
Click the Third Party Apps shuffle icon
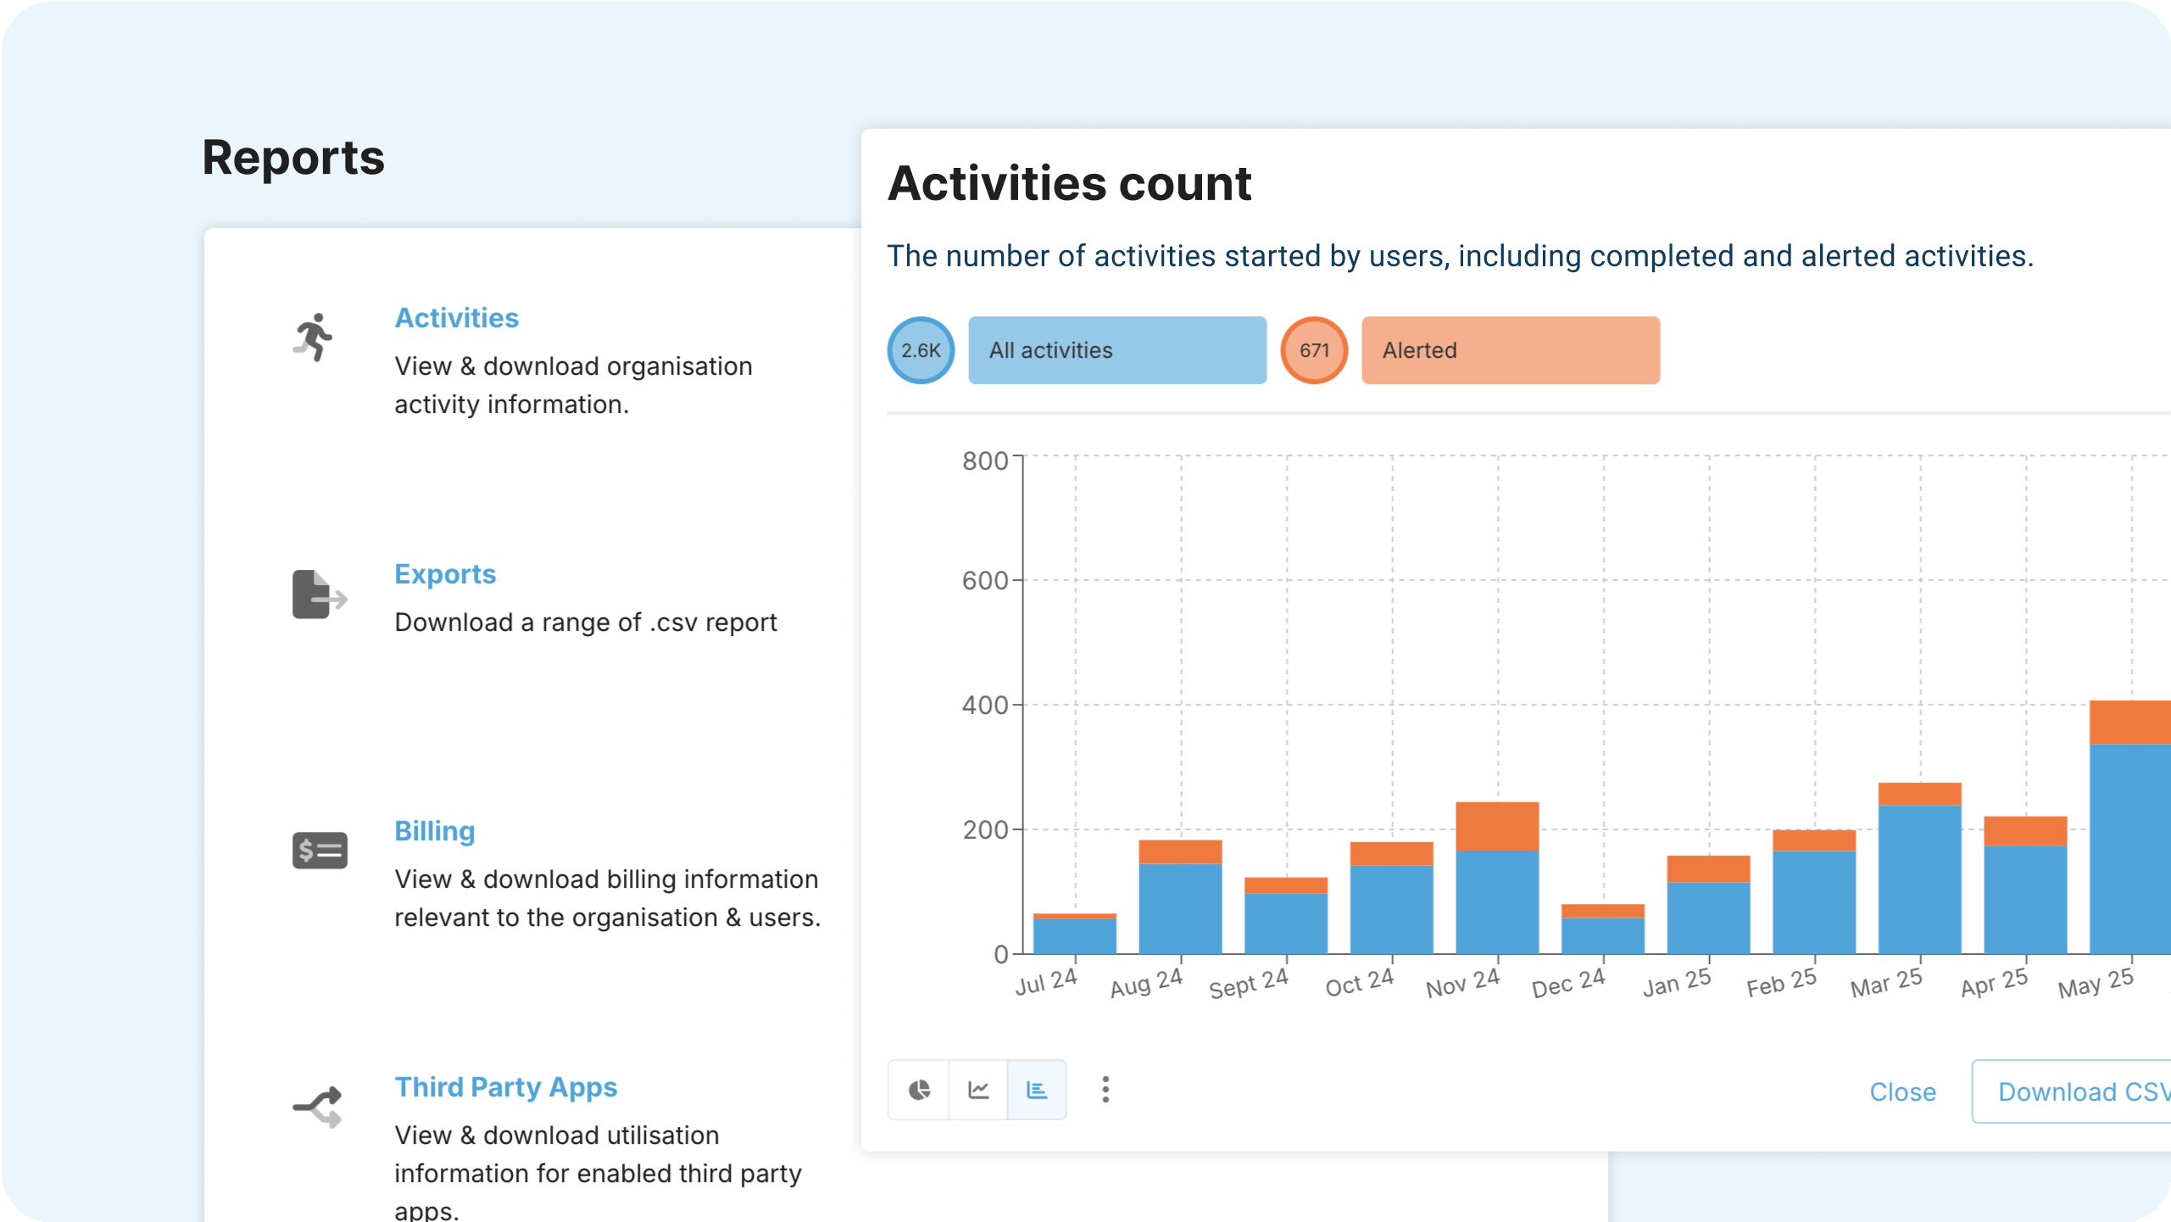pyautogui.click(x=318, y=1107)
